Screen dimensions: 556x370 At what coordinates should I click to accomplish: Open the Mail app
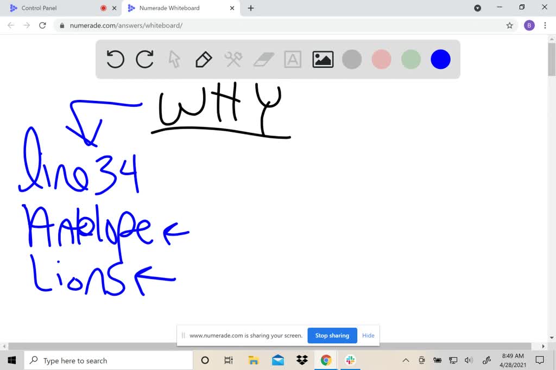pyautogui.click(x=277, y=360)
